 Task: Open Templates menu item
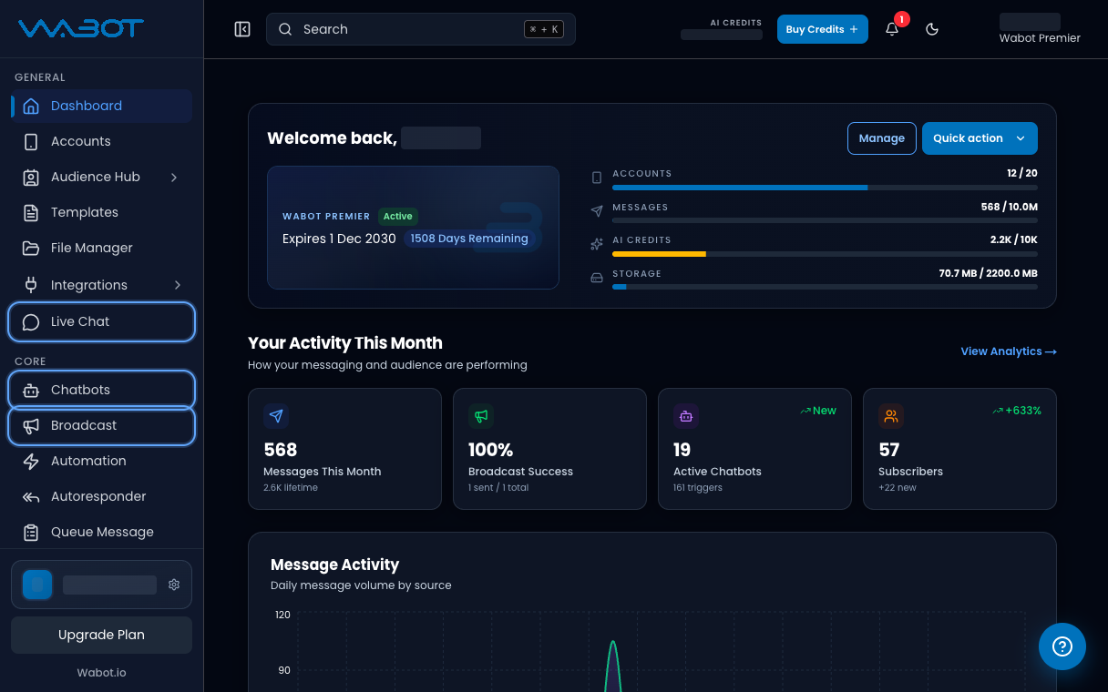click(x=101, y=212)
